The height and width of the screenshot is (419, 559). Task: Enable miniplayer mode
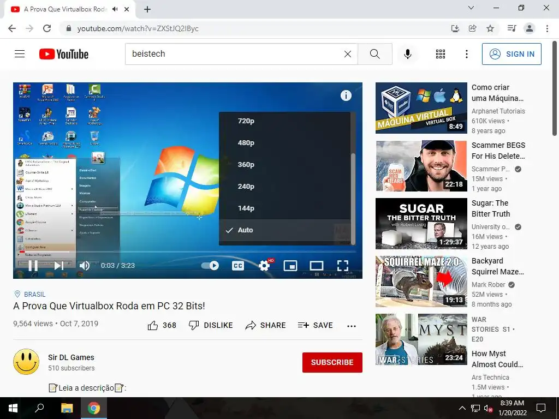(x=290, y=266)
